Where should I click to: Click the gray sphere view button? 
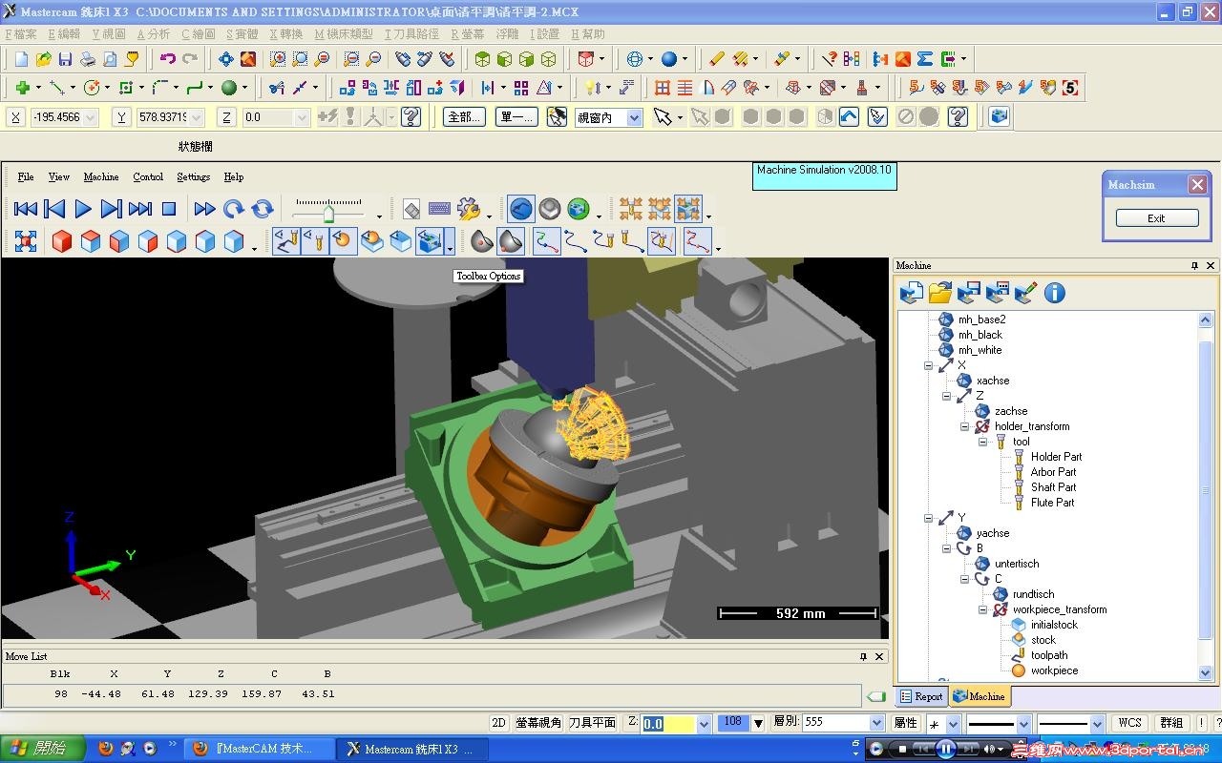(x=549, y=209)
